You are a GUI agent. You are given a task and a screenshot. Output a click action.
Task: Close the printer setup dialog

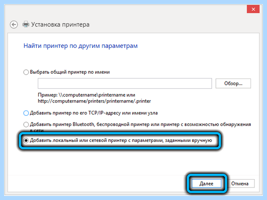tap(253, 9)
